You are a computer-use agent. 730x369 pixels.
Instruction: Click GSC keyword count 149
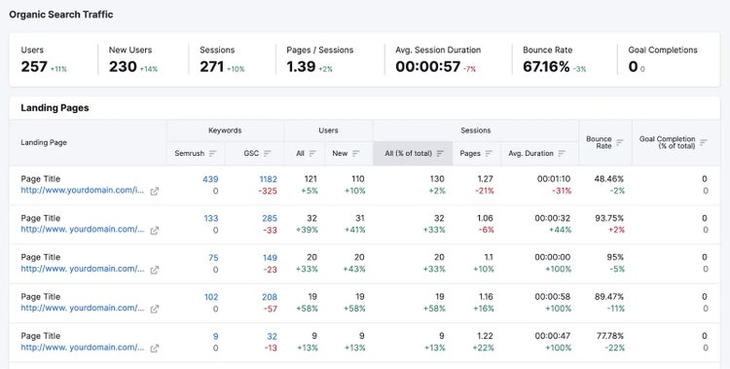point(270,258)
